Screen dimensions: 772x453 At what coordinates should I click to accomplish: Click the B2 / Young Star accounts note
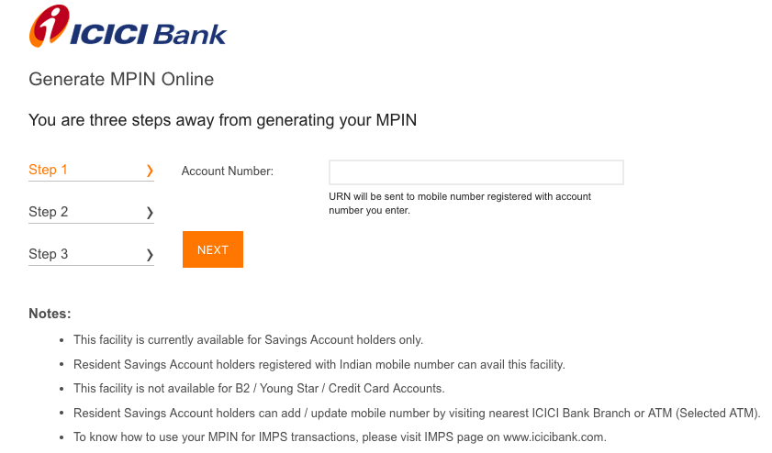[259, 388]
